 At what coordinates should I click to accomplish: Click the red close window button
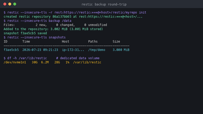pos(5,4)
